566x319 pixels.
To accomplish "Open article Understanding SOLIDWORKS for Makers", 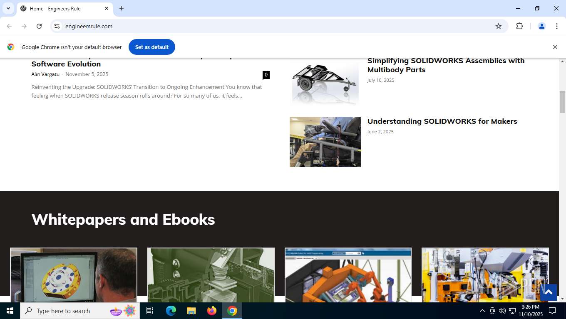I will pos(442,121).
